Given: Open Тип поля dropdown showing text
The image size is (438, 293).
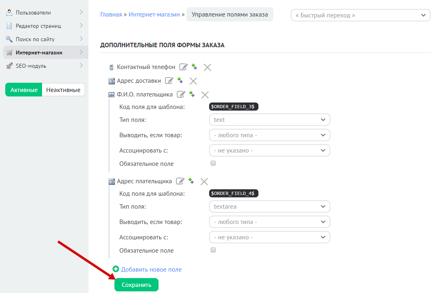Looking at the screenshot, I should click(270, 120).
